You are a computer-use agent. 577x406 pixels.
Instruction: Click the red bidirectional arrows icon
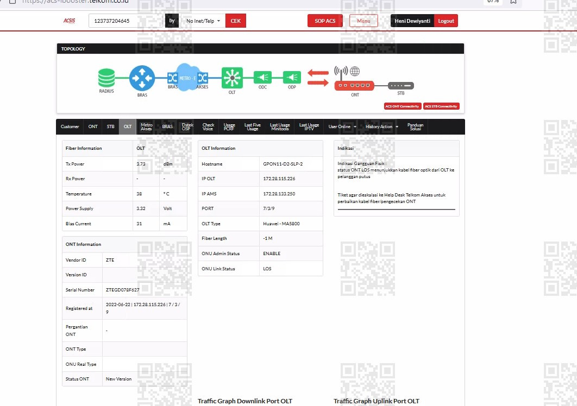[318, 78]
